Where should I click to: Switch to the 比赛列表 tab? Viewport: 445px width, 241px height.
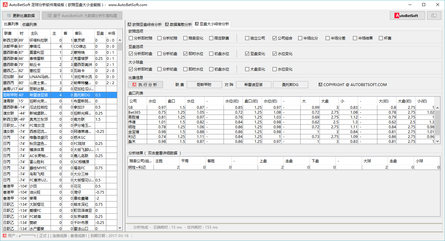pos(11,24)
